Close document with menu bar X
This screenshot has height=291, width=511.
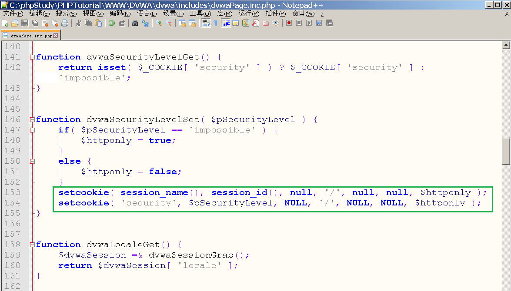[x=507, y=13]
